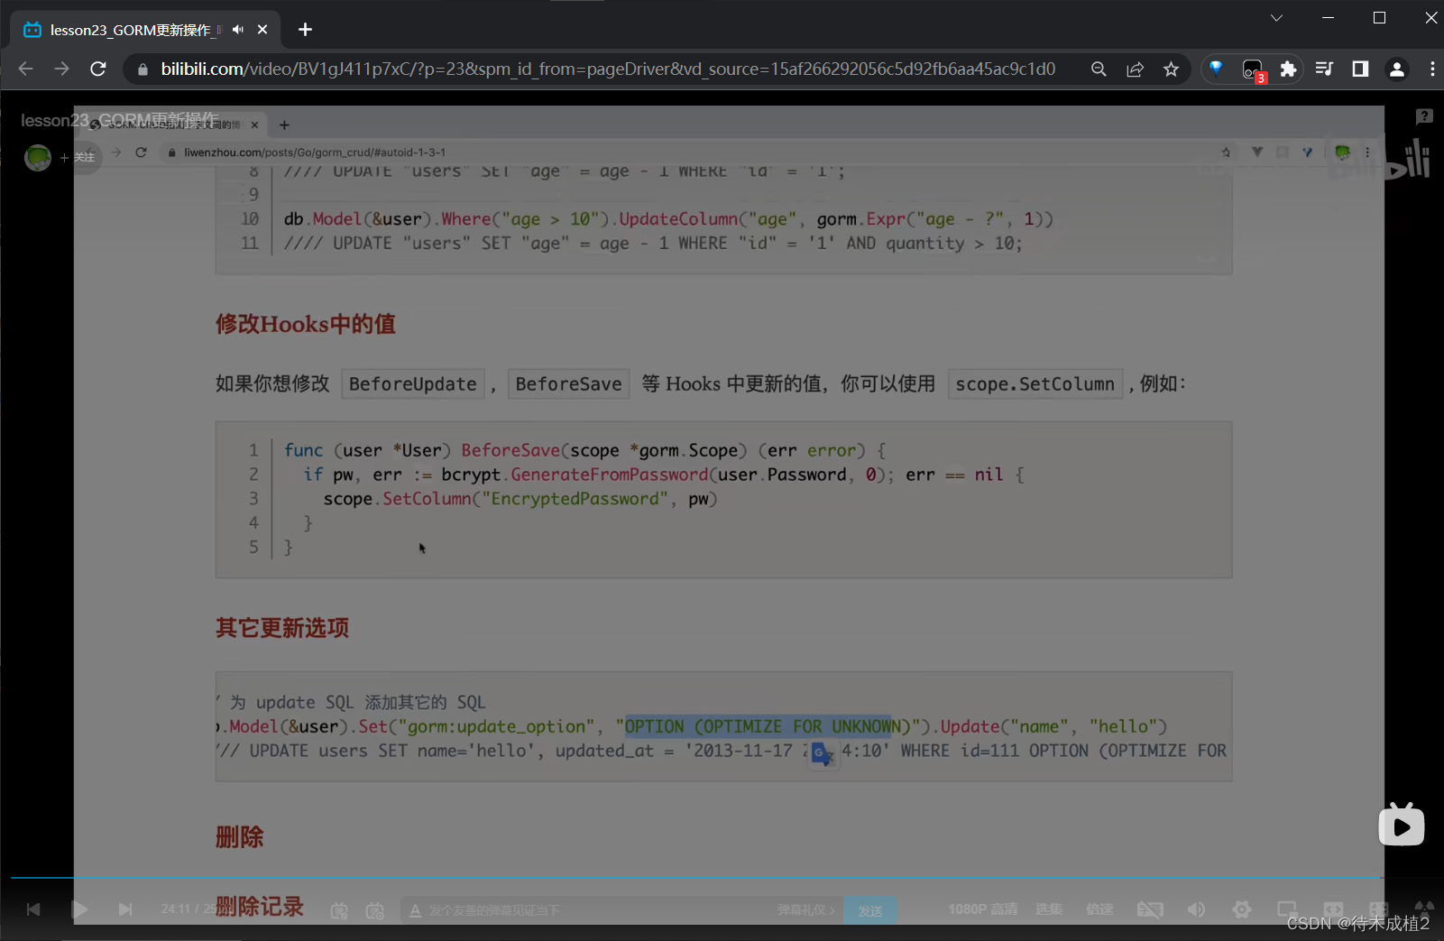Screen dimensions: 1444x941
Task: Skip to the next video episode
Action: 125,909
